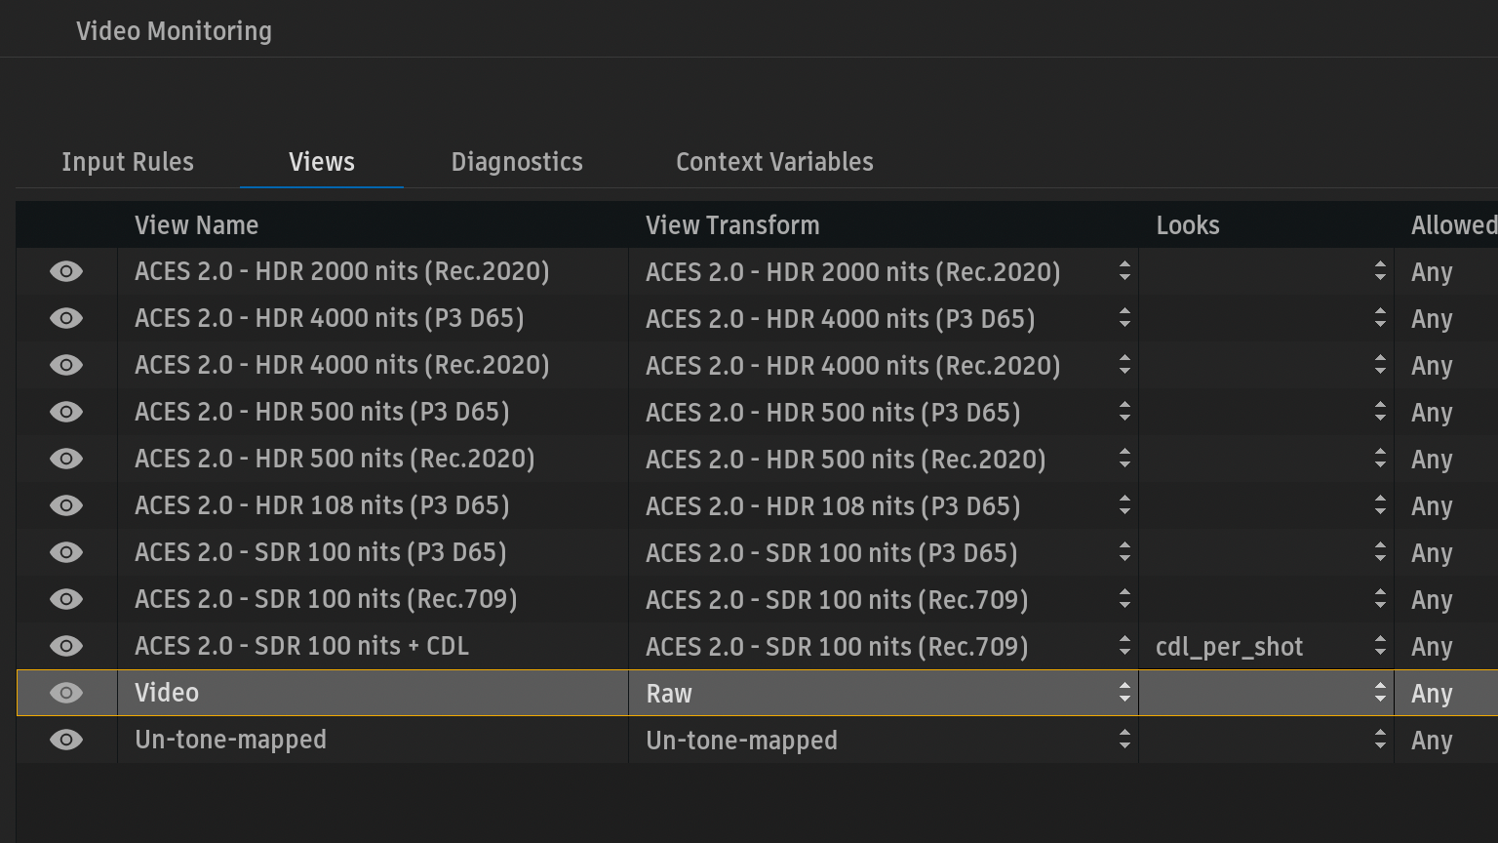Screen dimensions: 1498x843
Task: Click the Looks column header
Action: 1187,225
